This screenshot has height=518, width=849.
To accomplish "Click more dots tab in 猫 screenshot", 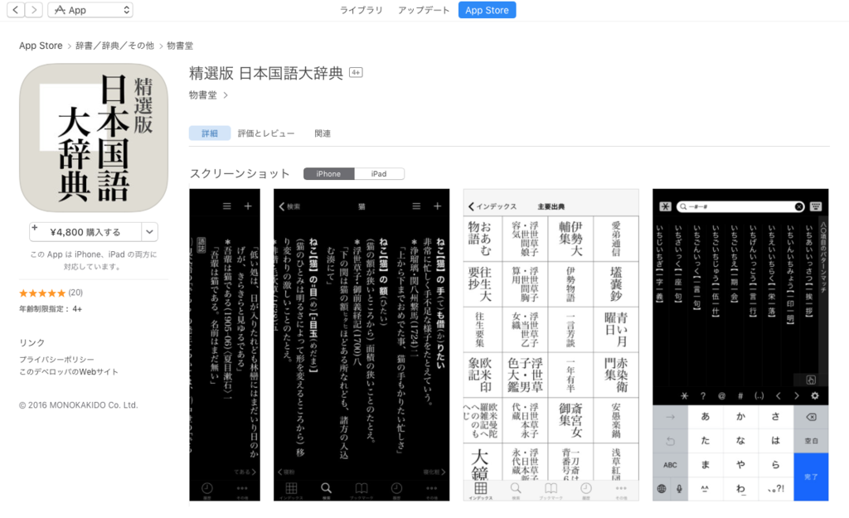I will click(431, 489).
